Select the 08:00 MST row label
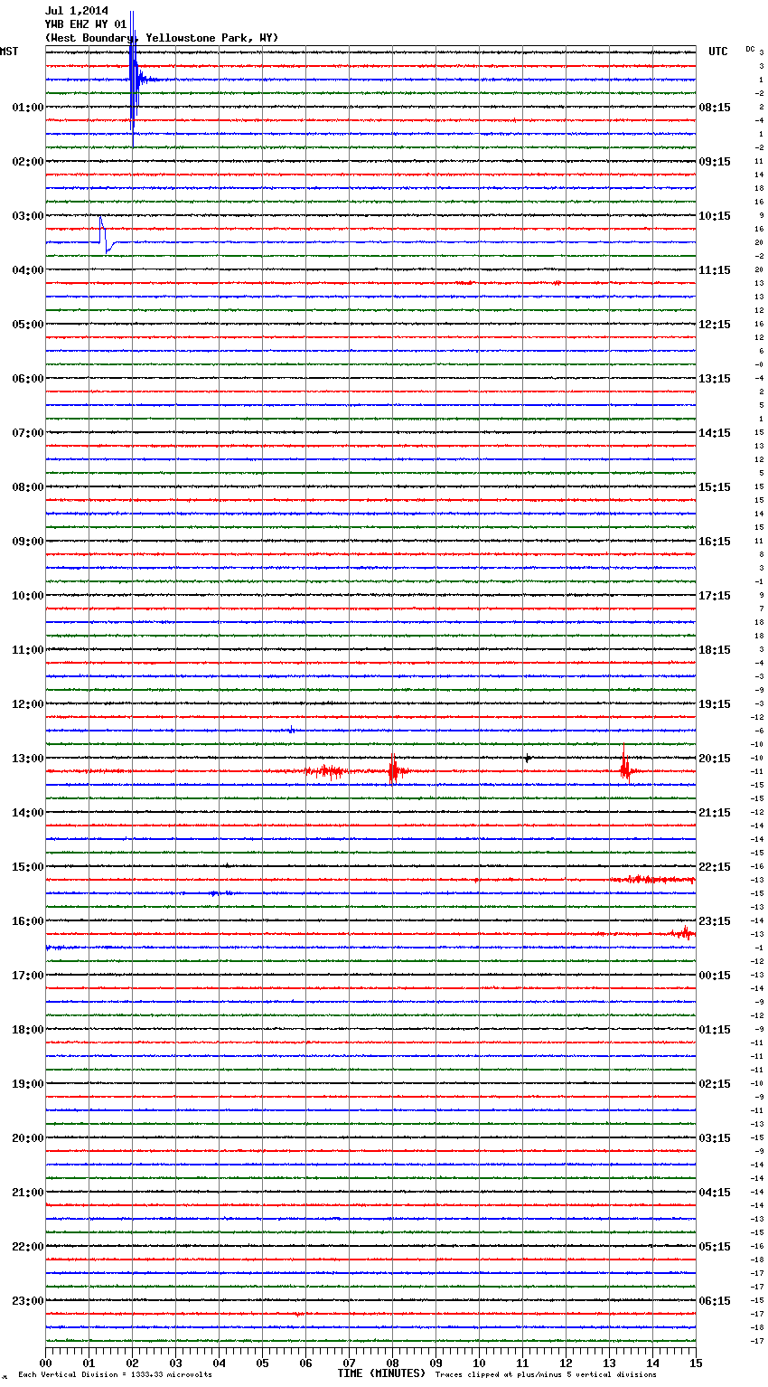The image size is (768, 1387). point(28,486)
